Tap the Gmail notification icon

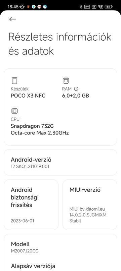tap(39, 7)
